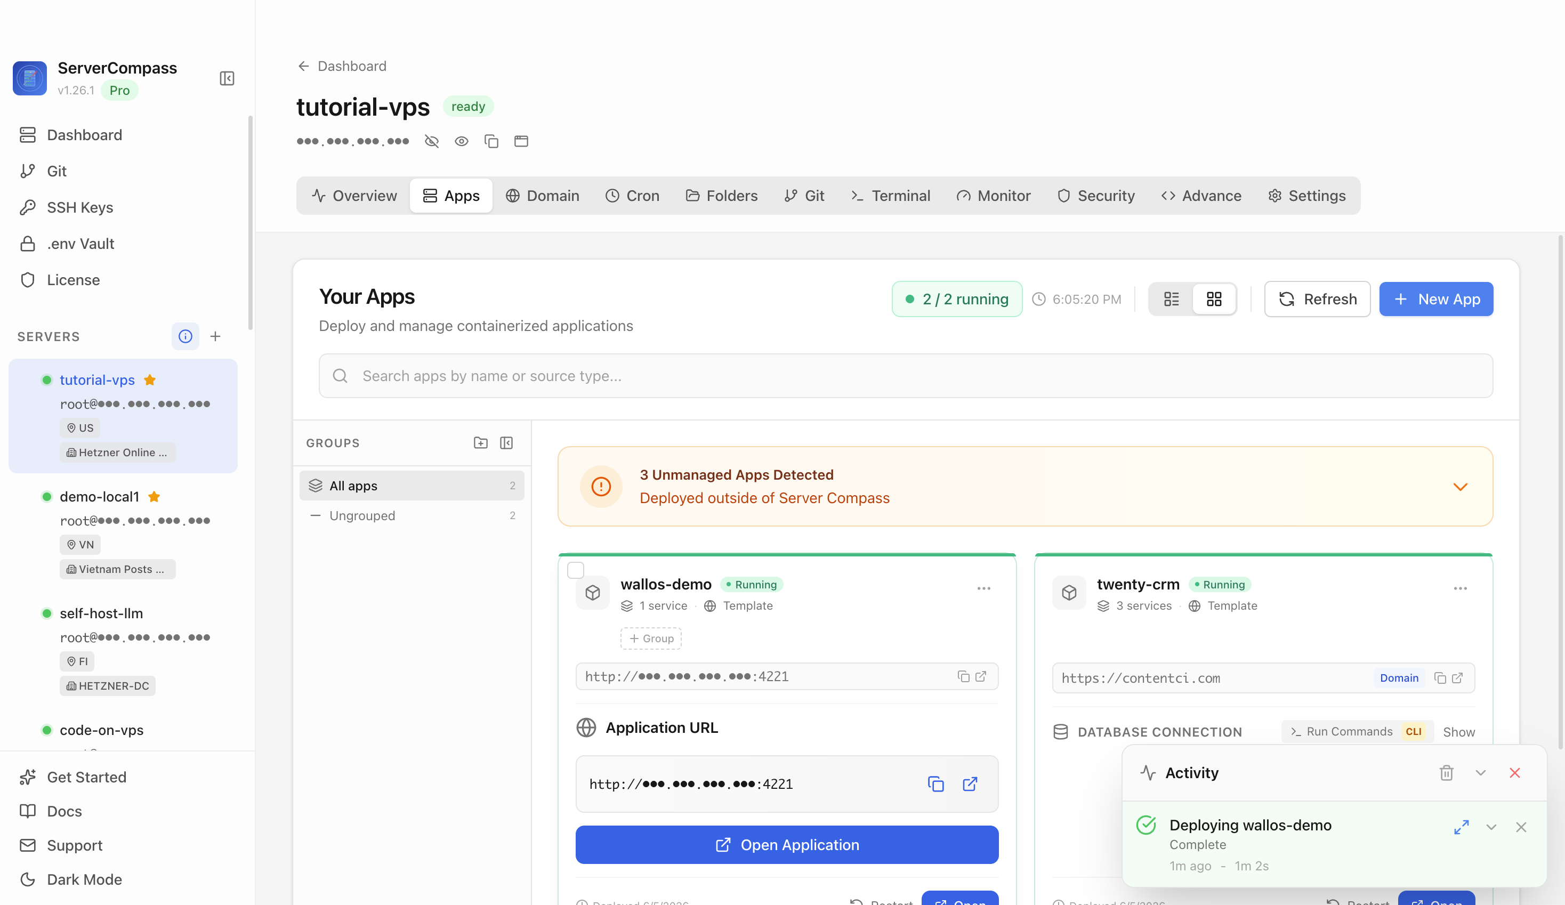Switch to the Terminal tab
Viewport: 1565px width, 905px height.
890,196
